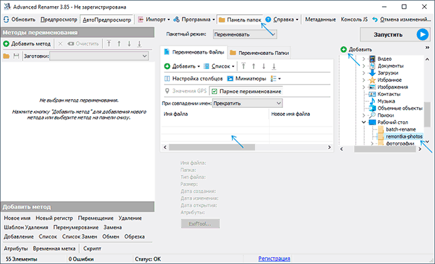Add the Список Замен method
Viewport: 435px width, 264px height.
[x=80, y=237]
